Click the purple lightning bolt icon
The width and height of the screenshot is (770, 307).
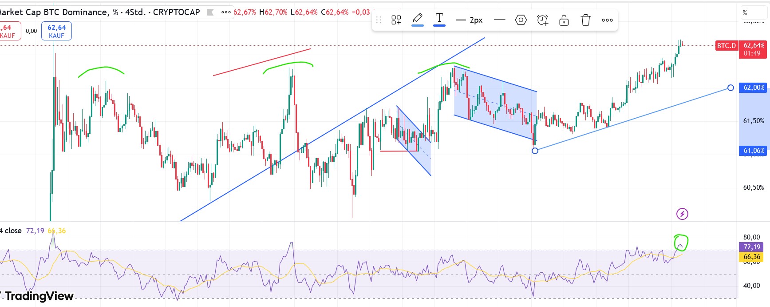tap(682, 214)
